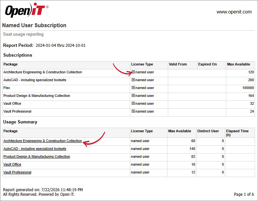Screen dimensions: 258x201
Task: Click Usage Summary Max Available value 82
Action: tap(193, 156)
